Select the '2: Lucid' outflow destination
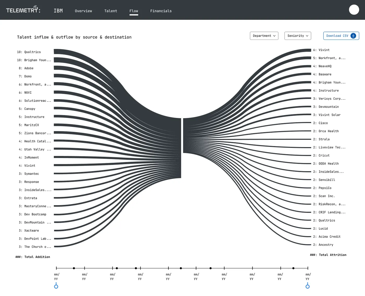The width and height of the screenshot is (365, 296). click(x=320, y=229)
